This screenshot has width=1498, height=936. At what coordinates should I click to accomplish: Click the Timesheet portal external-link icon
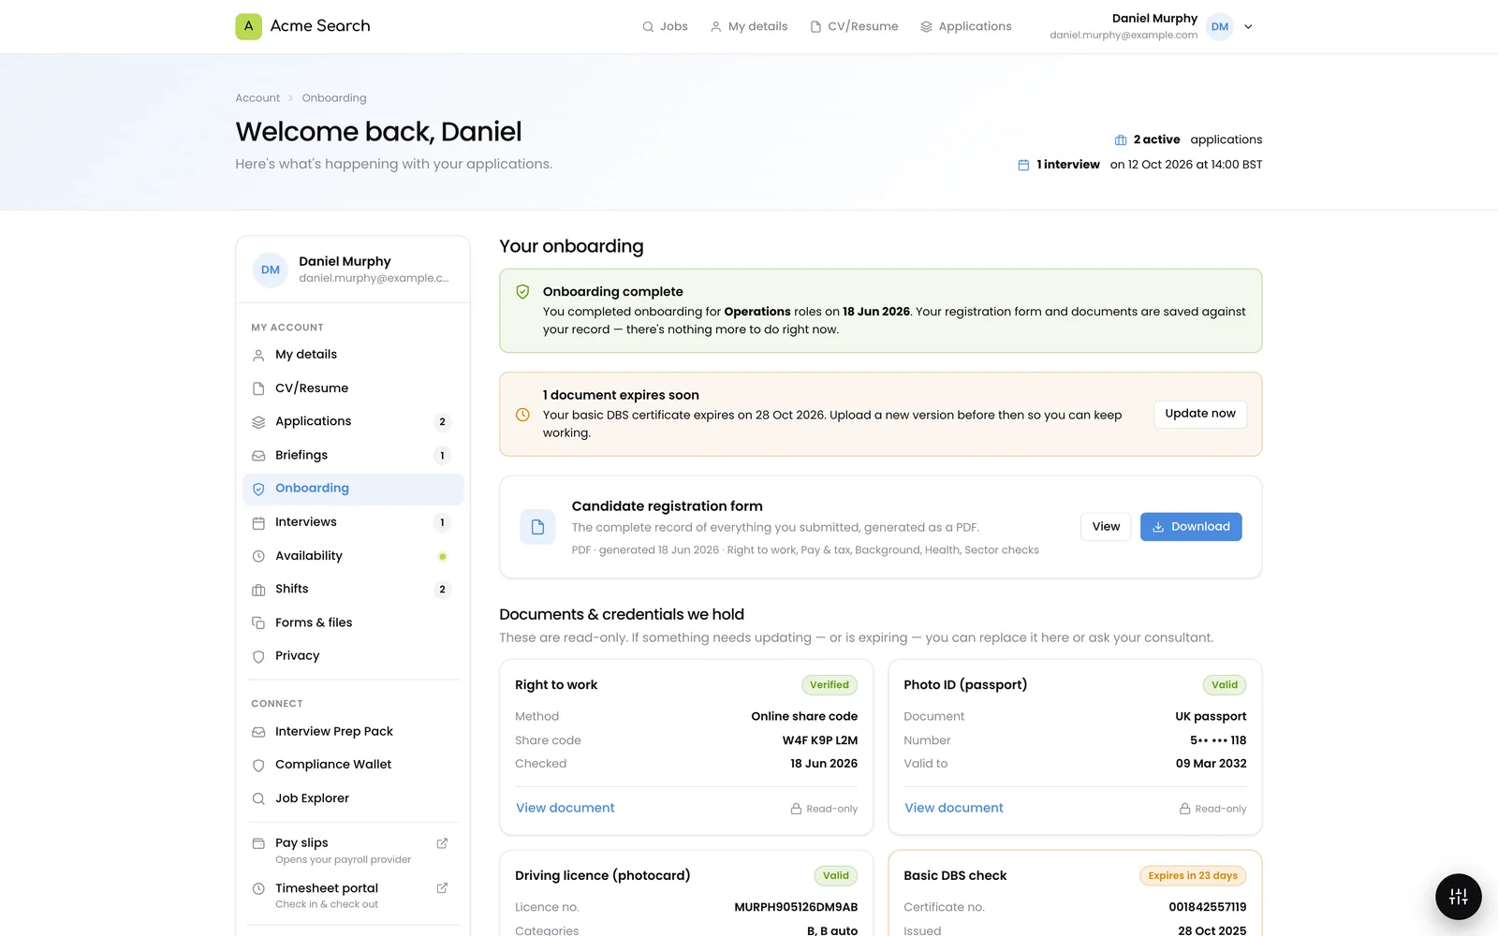tap(442, 888)
